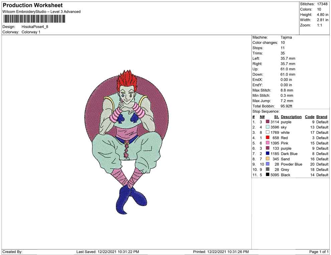This screenshot has width=331, height=255.
Task: Click the Sand color swatch
Action: click(x=267, y=159)
